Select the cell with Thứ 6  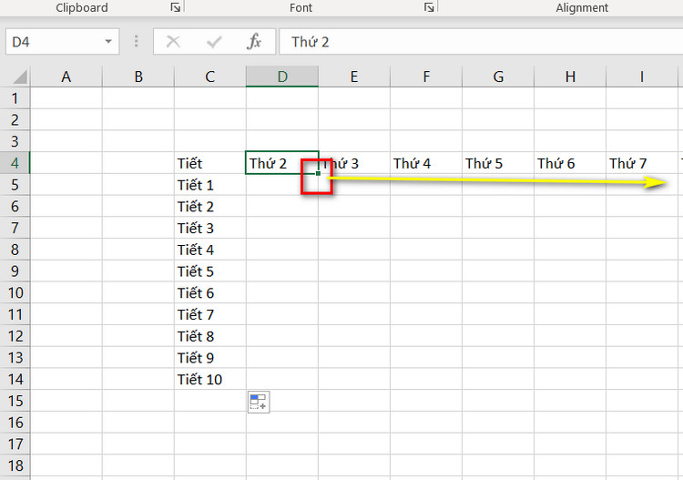tap(570, 163)
